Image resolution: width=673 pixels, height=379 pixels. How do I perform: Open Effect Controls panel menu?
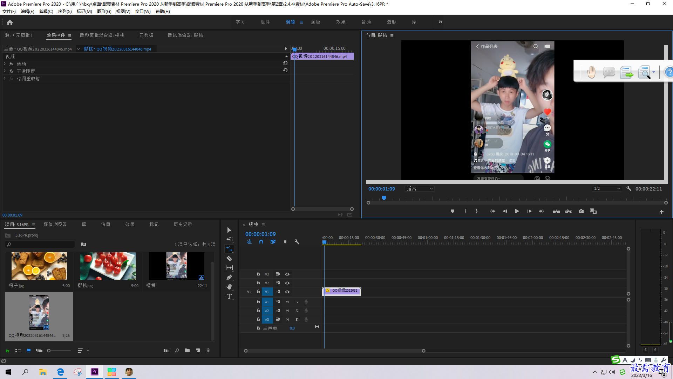pos(70,35)
